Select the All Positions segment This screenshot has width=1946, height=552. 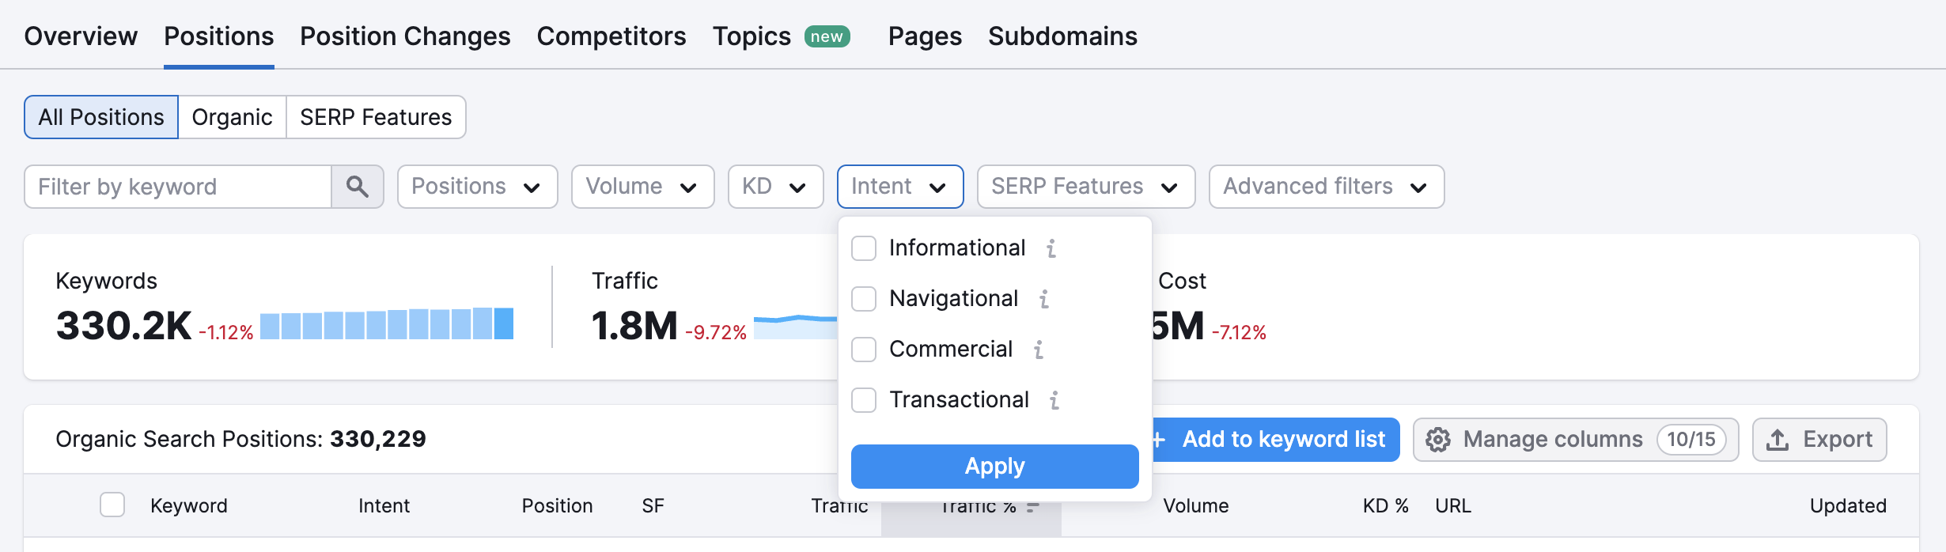point(101,117)
